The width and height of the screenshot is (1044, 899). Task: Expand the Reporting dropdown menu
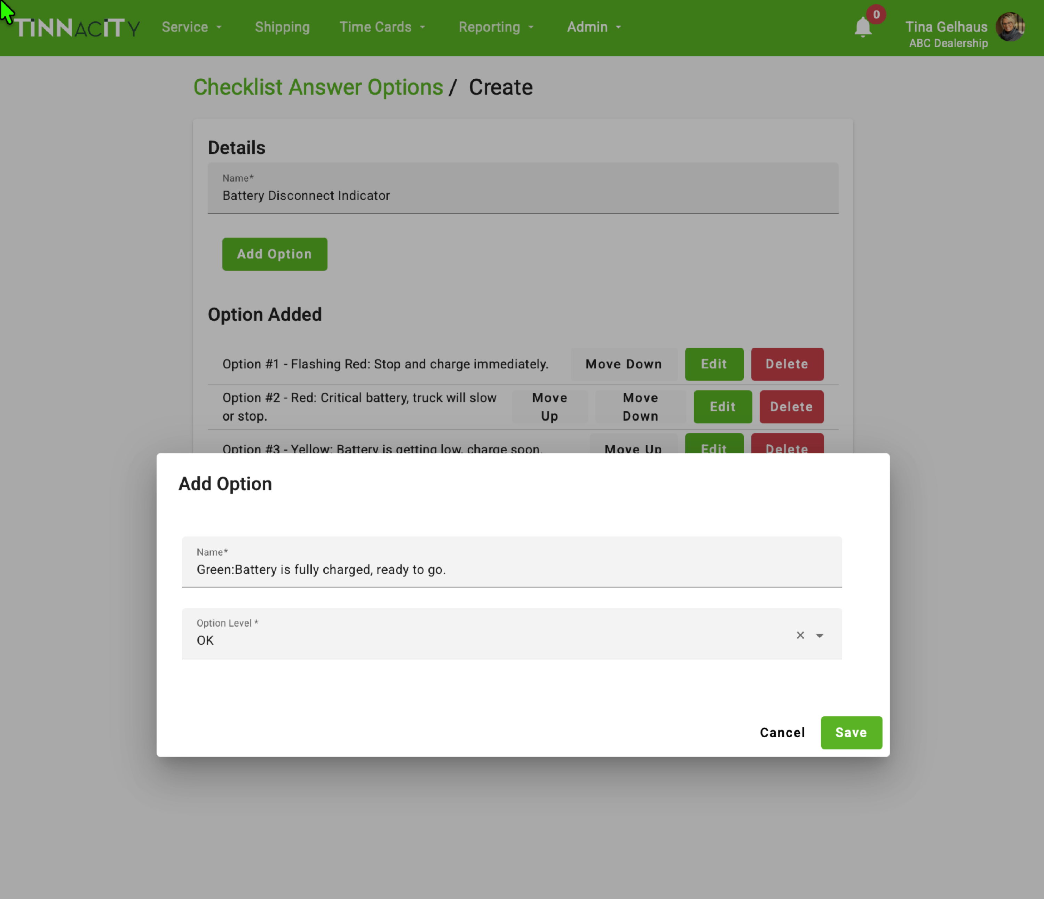(495, 27)
